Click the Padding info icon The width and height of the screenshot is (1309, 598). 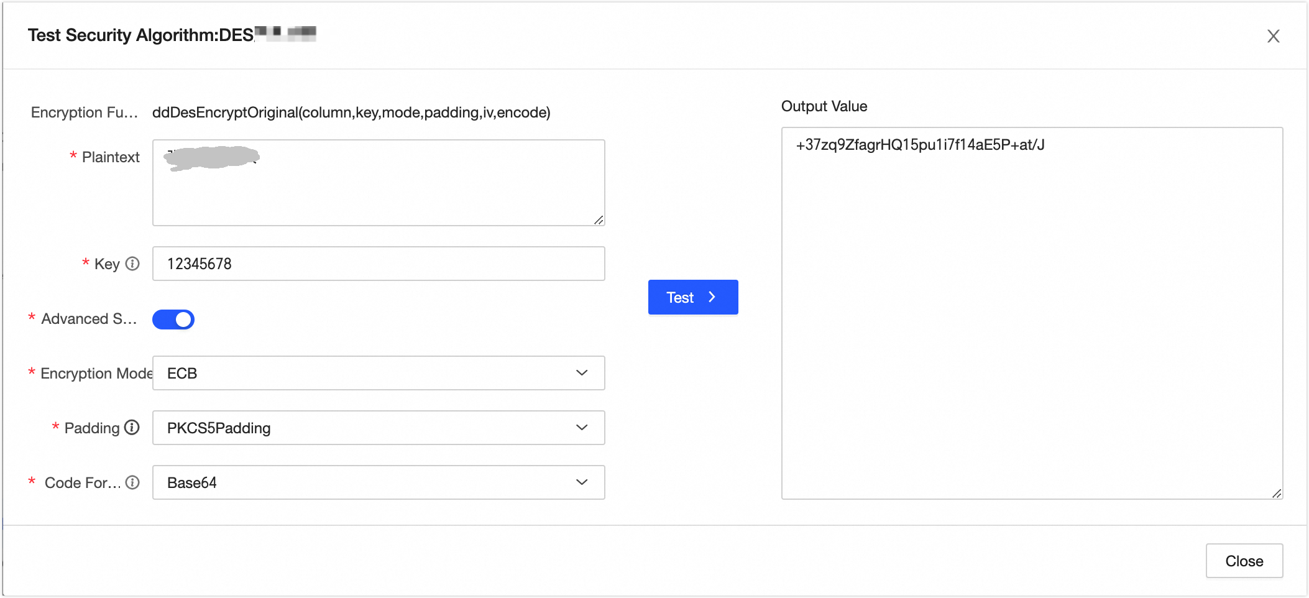tap(132, 428)
